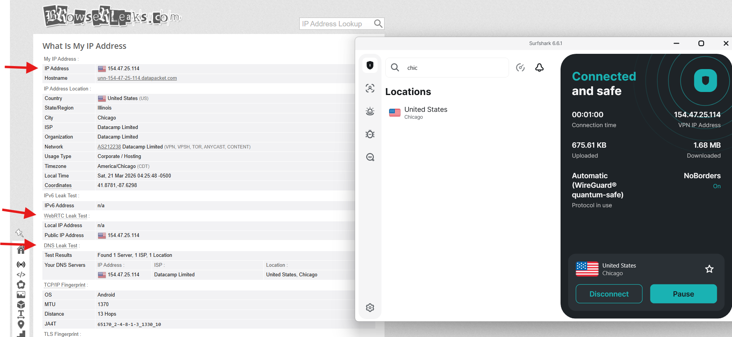
Task: Open the TCP/IP Fingerprint link
Action: pos(65,285)
